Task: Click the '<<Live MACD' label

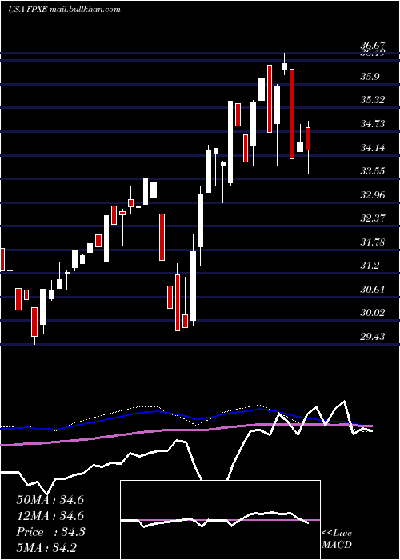Action: click(x=337, y=538)
